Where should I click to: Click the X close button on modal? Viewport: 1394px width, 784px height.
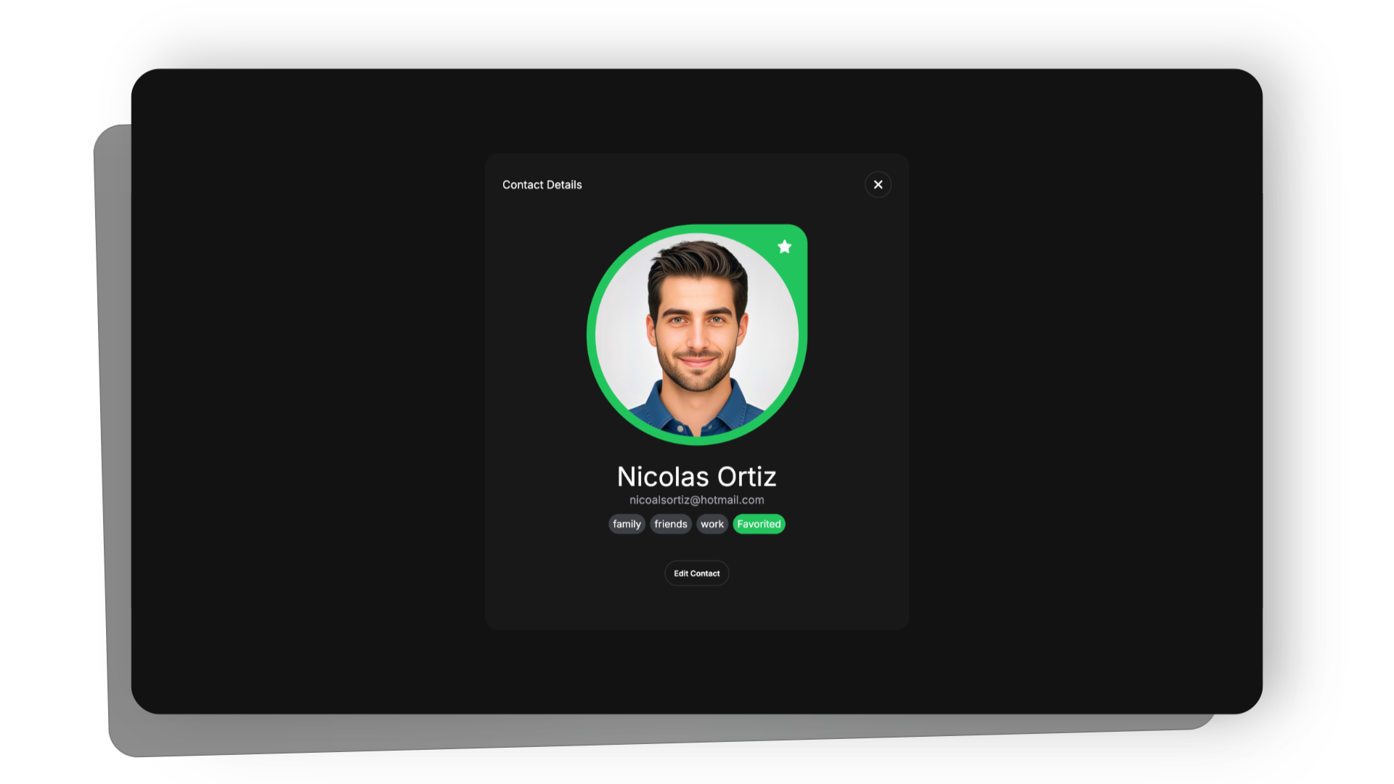click(x=878, y=184)
